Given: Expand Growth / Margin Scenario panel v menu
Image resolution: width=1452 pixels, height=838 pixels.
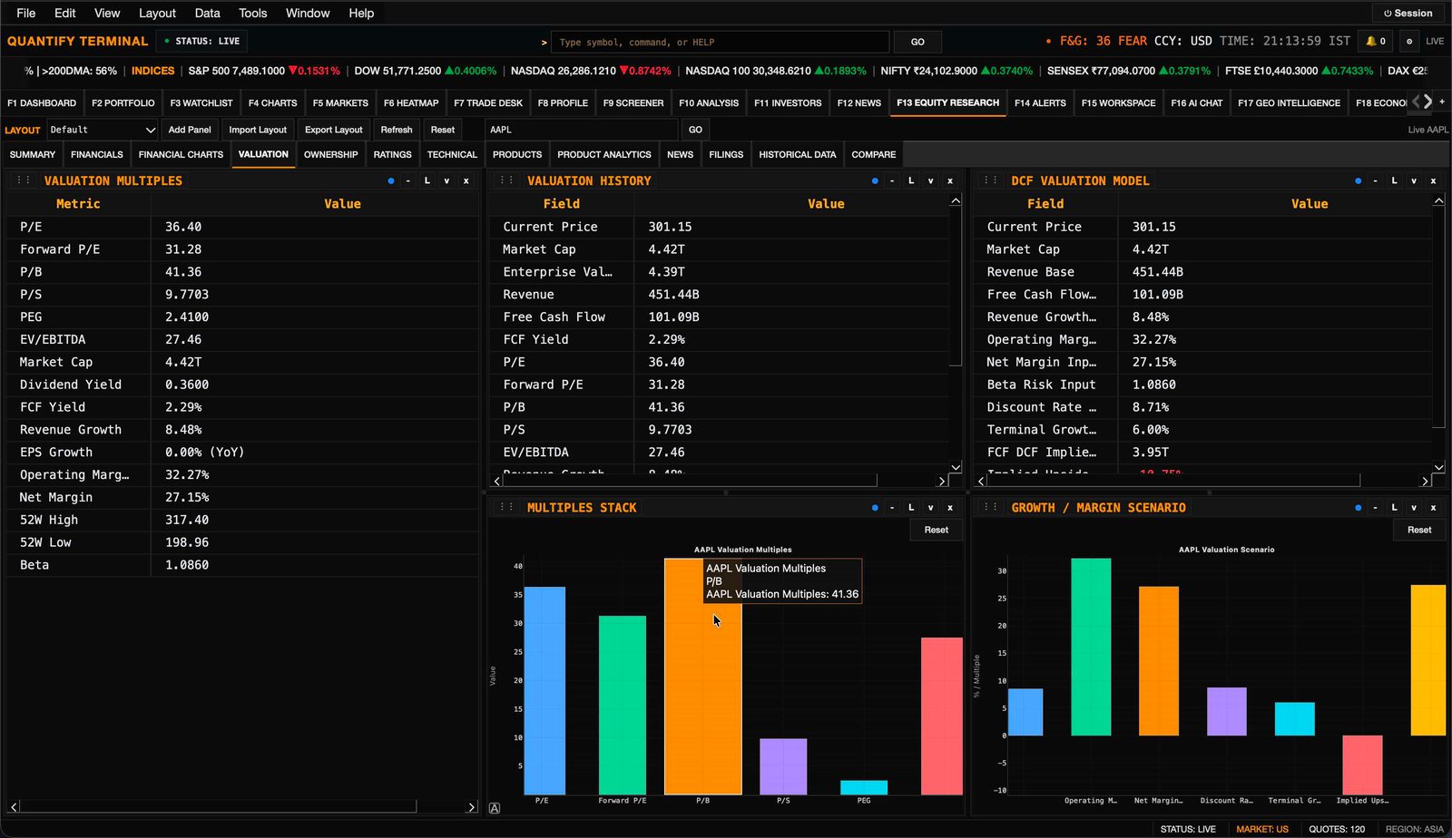Looking at the screenshot, I should [x=1414, y=508].
